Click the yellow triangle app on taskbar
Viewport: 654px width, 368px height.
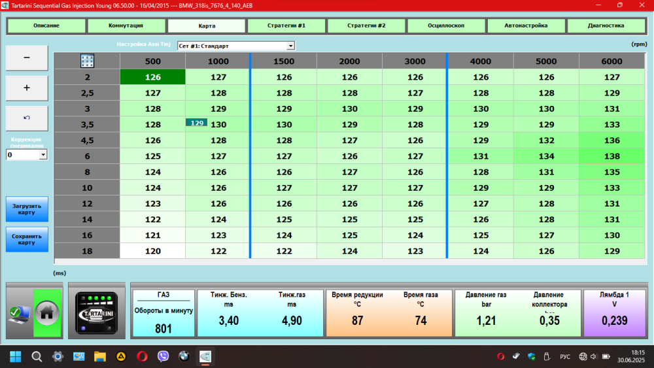click(121, 356)
